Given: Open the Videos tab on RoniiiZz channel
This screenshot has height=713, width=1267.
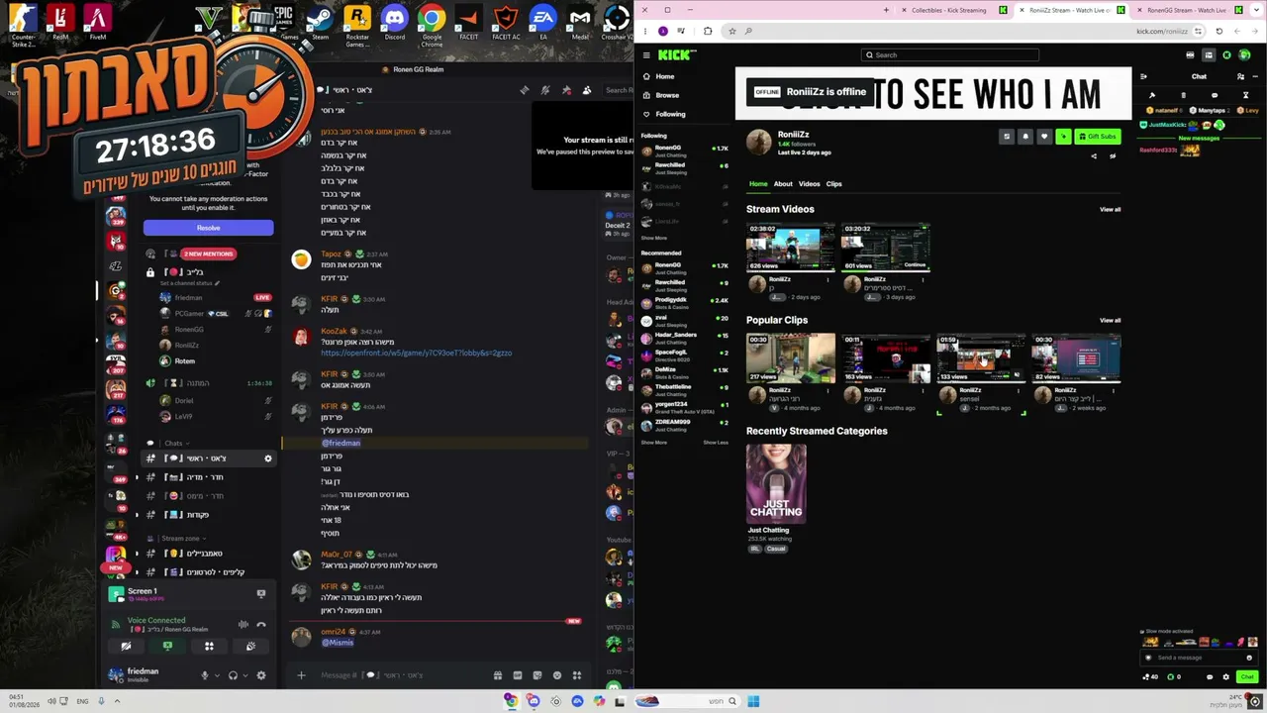Looking at the screenshot, I should click(x=810, y=184).
